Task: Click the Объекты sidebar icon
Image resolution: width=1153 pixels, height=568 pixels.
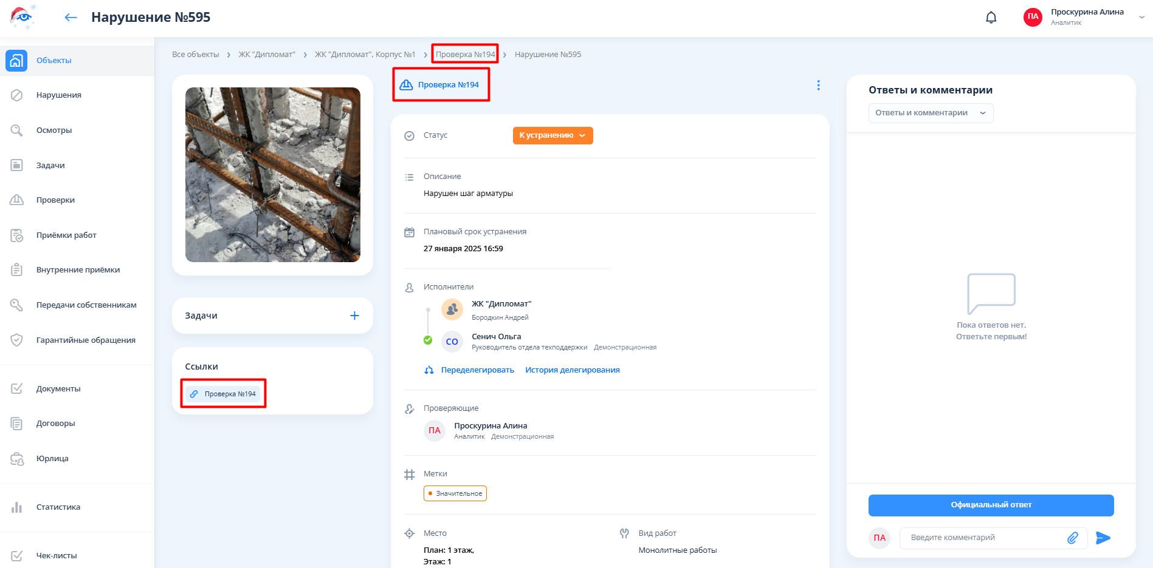Action: [16, 61]
